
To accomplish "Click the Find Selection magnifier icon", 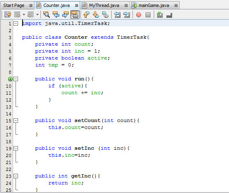I will click(x=47, y=15).
